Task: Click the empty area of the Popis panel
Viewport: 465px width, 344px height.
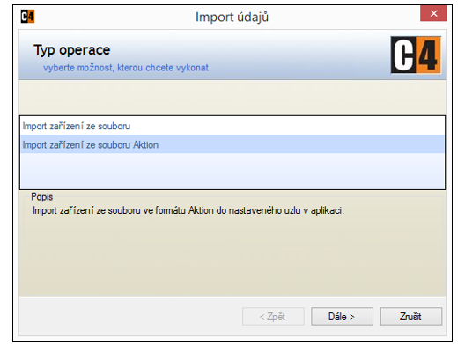Action: click(x=232, y=255)
